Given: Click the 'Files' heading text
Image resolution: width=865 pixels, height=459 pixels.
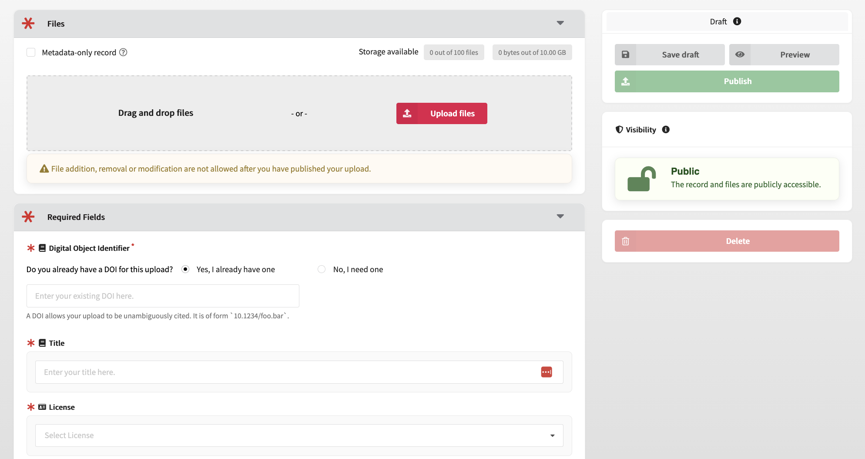Looking at the screenshot, I should (56, 24).
